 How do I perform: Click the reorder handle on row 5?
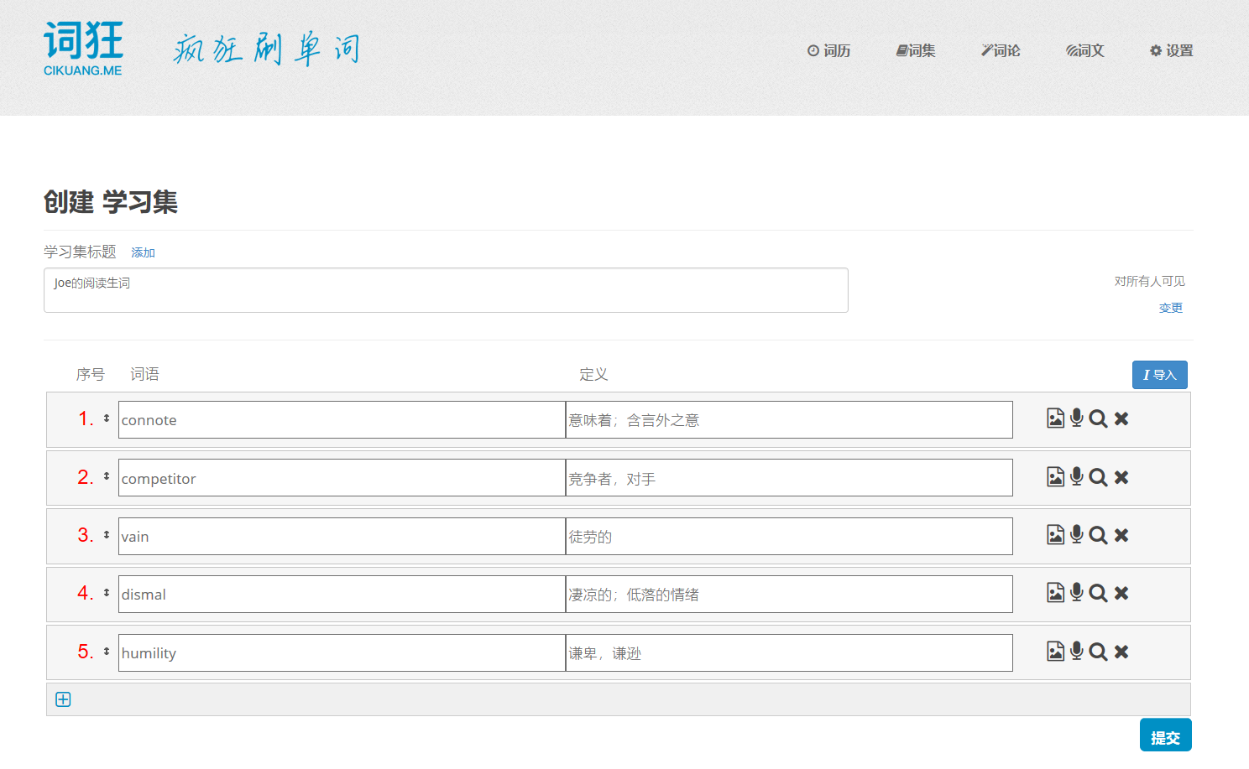pyautogui.click(x=107, y=652)
